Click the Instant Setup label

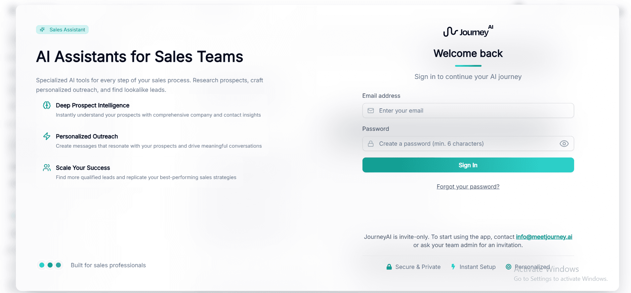click(478, 267)
